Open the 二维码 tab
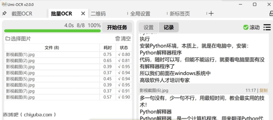This screenshot has width=273, height=120. [x=98, y=14]
